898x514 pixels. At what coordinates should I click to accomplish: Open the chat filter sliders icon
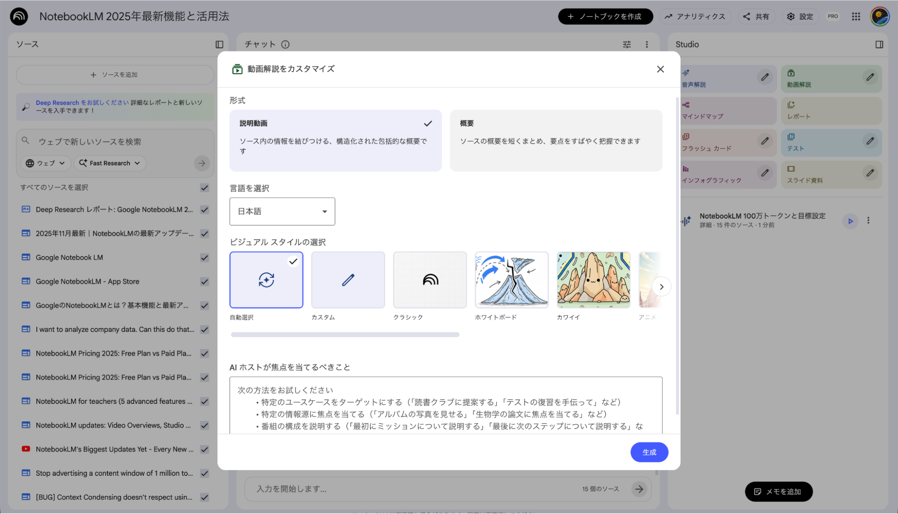pos(626,44)
